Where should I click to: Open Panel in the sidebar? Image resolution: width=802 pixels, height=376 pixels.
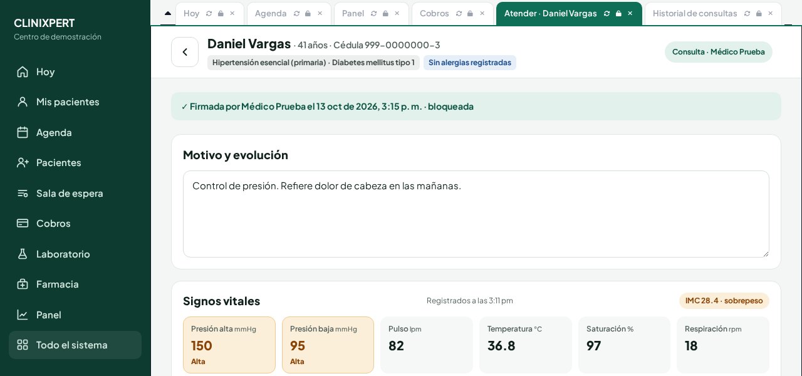(x=75, y=315)
